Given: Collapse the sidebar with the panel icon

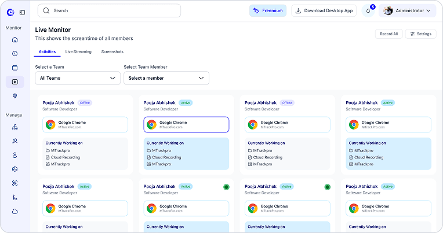Looking at the screenshot, I should click(x=22, y=12).
